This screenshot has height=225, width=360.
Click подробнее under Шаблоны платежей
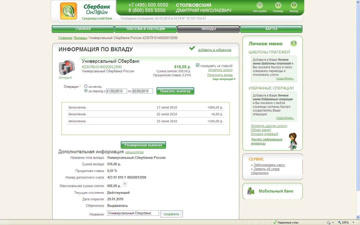pyautogui.click(x=285, y=78)
